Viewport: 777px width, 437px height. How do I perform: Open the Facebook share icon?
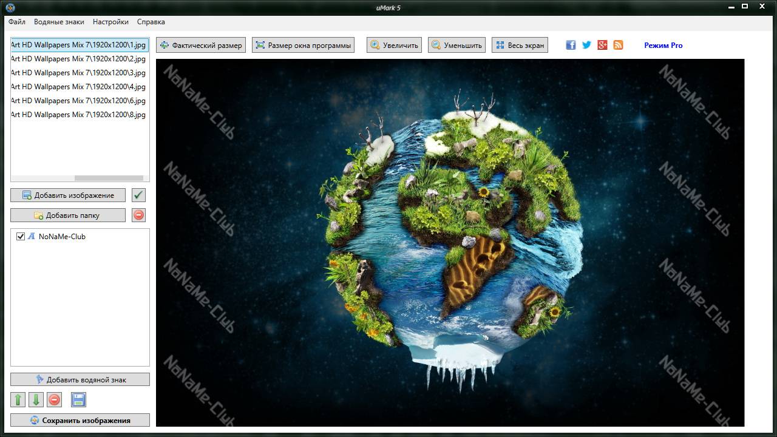coord(571,45)
